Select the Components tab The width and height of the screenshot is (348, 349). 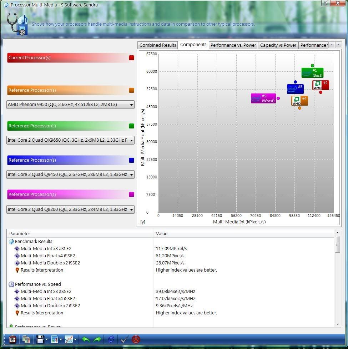[193, 45]
